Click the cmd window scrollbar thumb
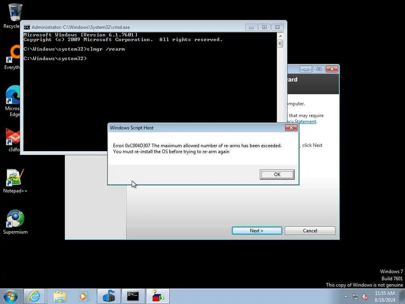Image resolution: width=405 pixels, height=304 pixels. click(280, 44)
